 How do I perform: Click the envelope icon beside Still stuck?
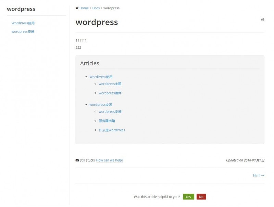point(77,160)
